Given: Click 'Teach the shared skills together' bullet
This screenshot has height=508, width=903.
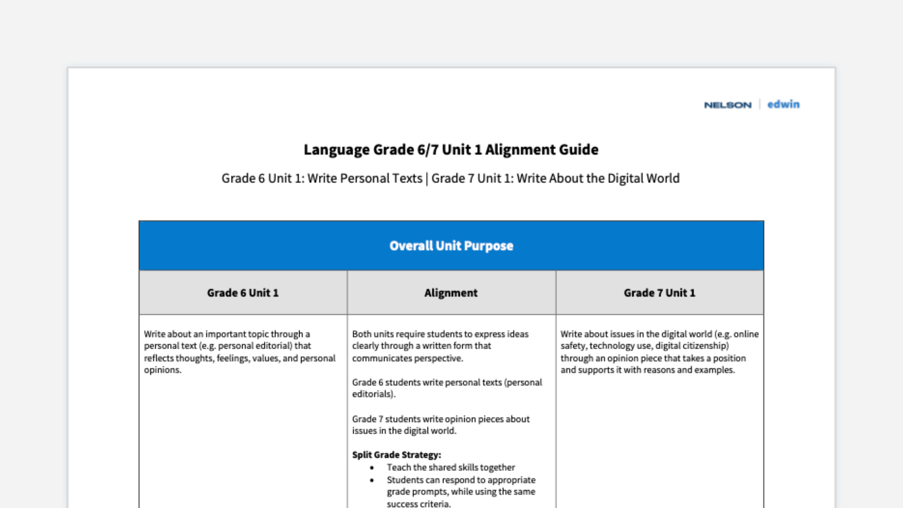Looking at the screenshot, I should pyautogui.click(x=451, y=468).
